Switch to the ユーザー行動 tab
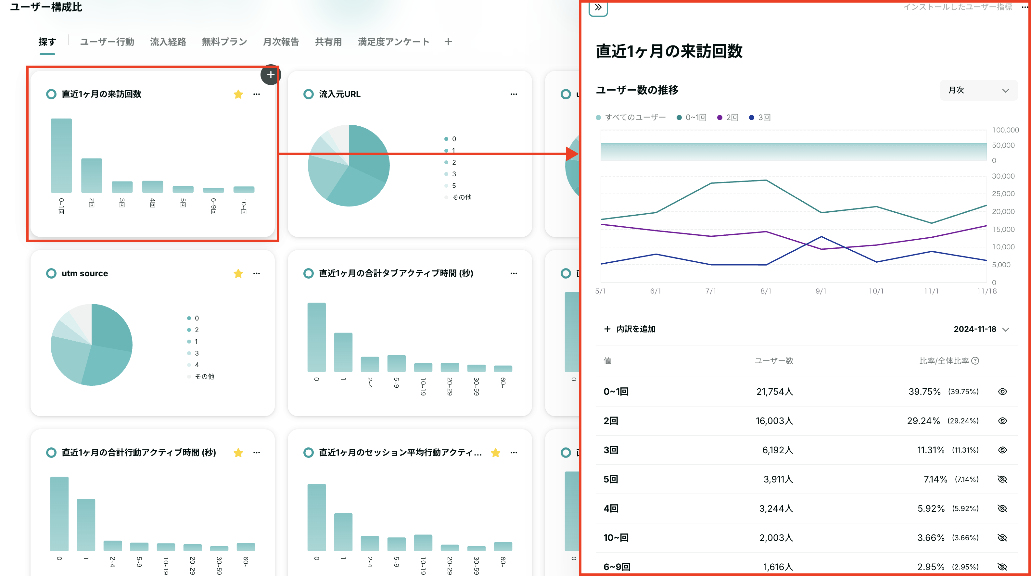This screenshot has height=576, width=1031. 107,42
